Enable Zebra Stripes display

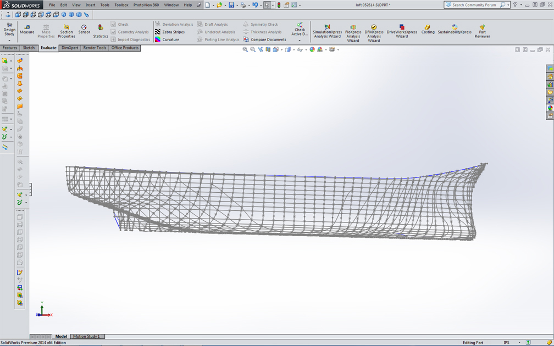(170, 32)
